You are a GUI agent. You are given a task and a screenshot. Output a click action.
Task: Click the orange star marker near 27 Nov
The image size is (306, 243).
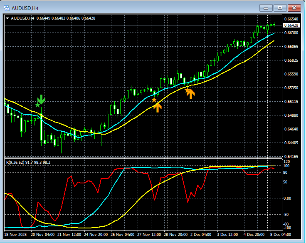(x=154, y=100)
